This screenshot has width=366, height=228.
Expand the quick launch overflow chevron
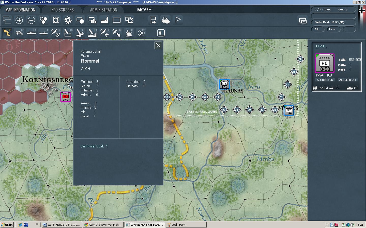37,224
